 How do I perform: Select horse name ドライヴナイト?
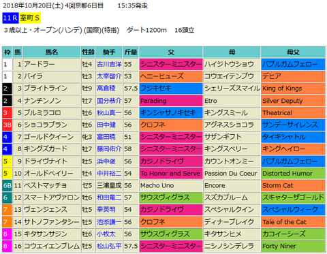[x=46, y=161]
